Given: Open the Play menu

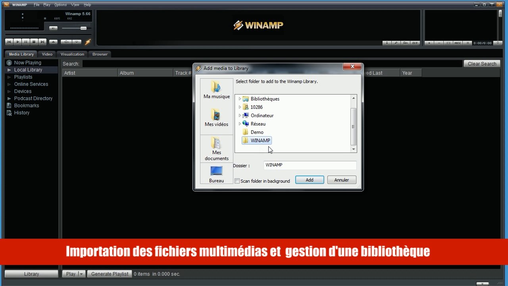Looking at the screenshot, I should point(47,5).
